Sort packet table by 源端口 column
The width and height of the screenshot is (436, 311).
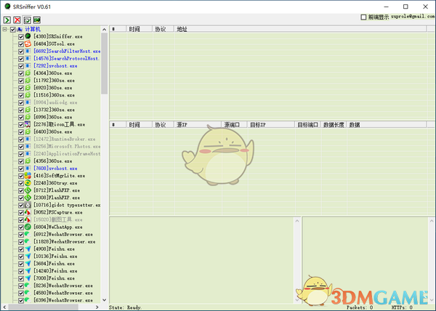(235, 124)
